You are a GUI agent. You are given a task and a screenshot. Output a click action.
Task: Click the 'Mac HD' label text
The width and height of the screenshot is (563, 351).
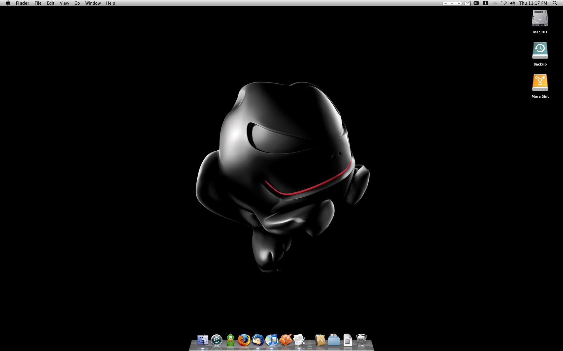(x=540, y=32)
